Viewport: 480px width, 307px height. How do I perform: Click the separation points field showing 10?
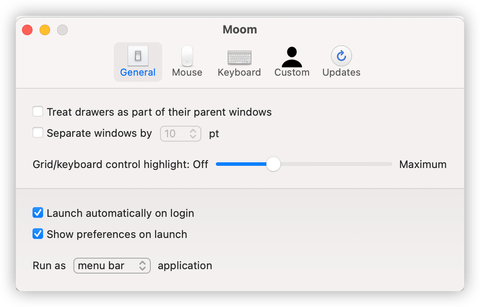(181, 134)
